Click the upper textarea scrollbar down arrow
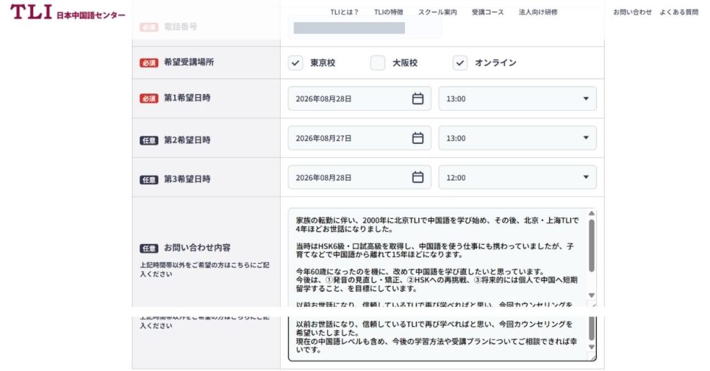Image resolution: width=710 pixels, height=371 pixels. pyautogui.click(x=591, y=295)
